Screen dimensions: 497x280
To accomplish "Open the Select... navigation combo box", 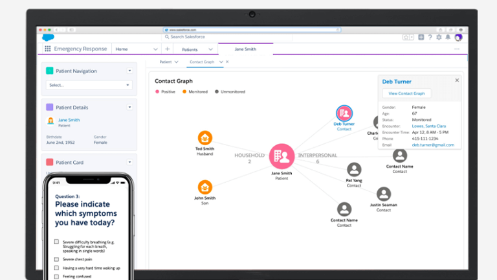I will 89,85.
